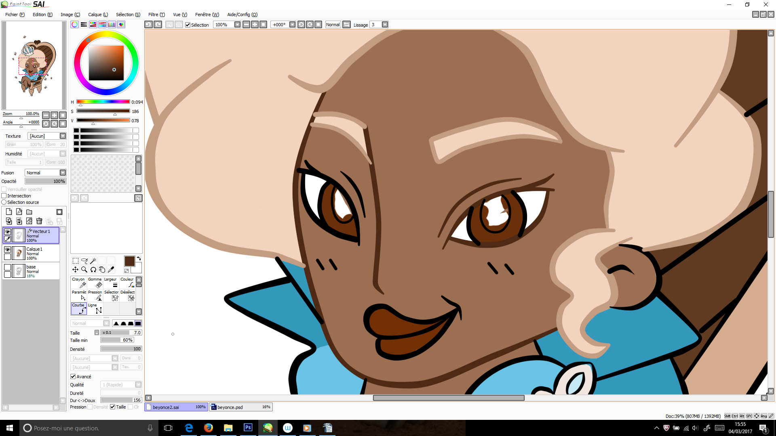Select the Gomme eraser tool
The height and width of the screenshot is (436, 776).
pyautogui.click(x=95, y=283)
